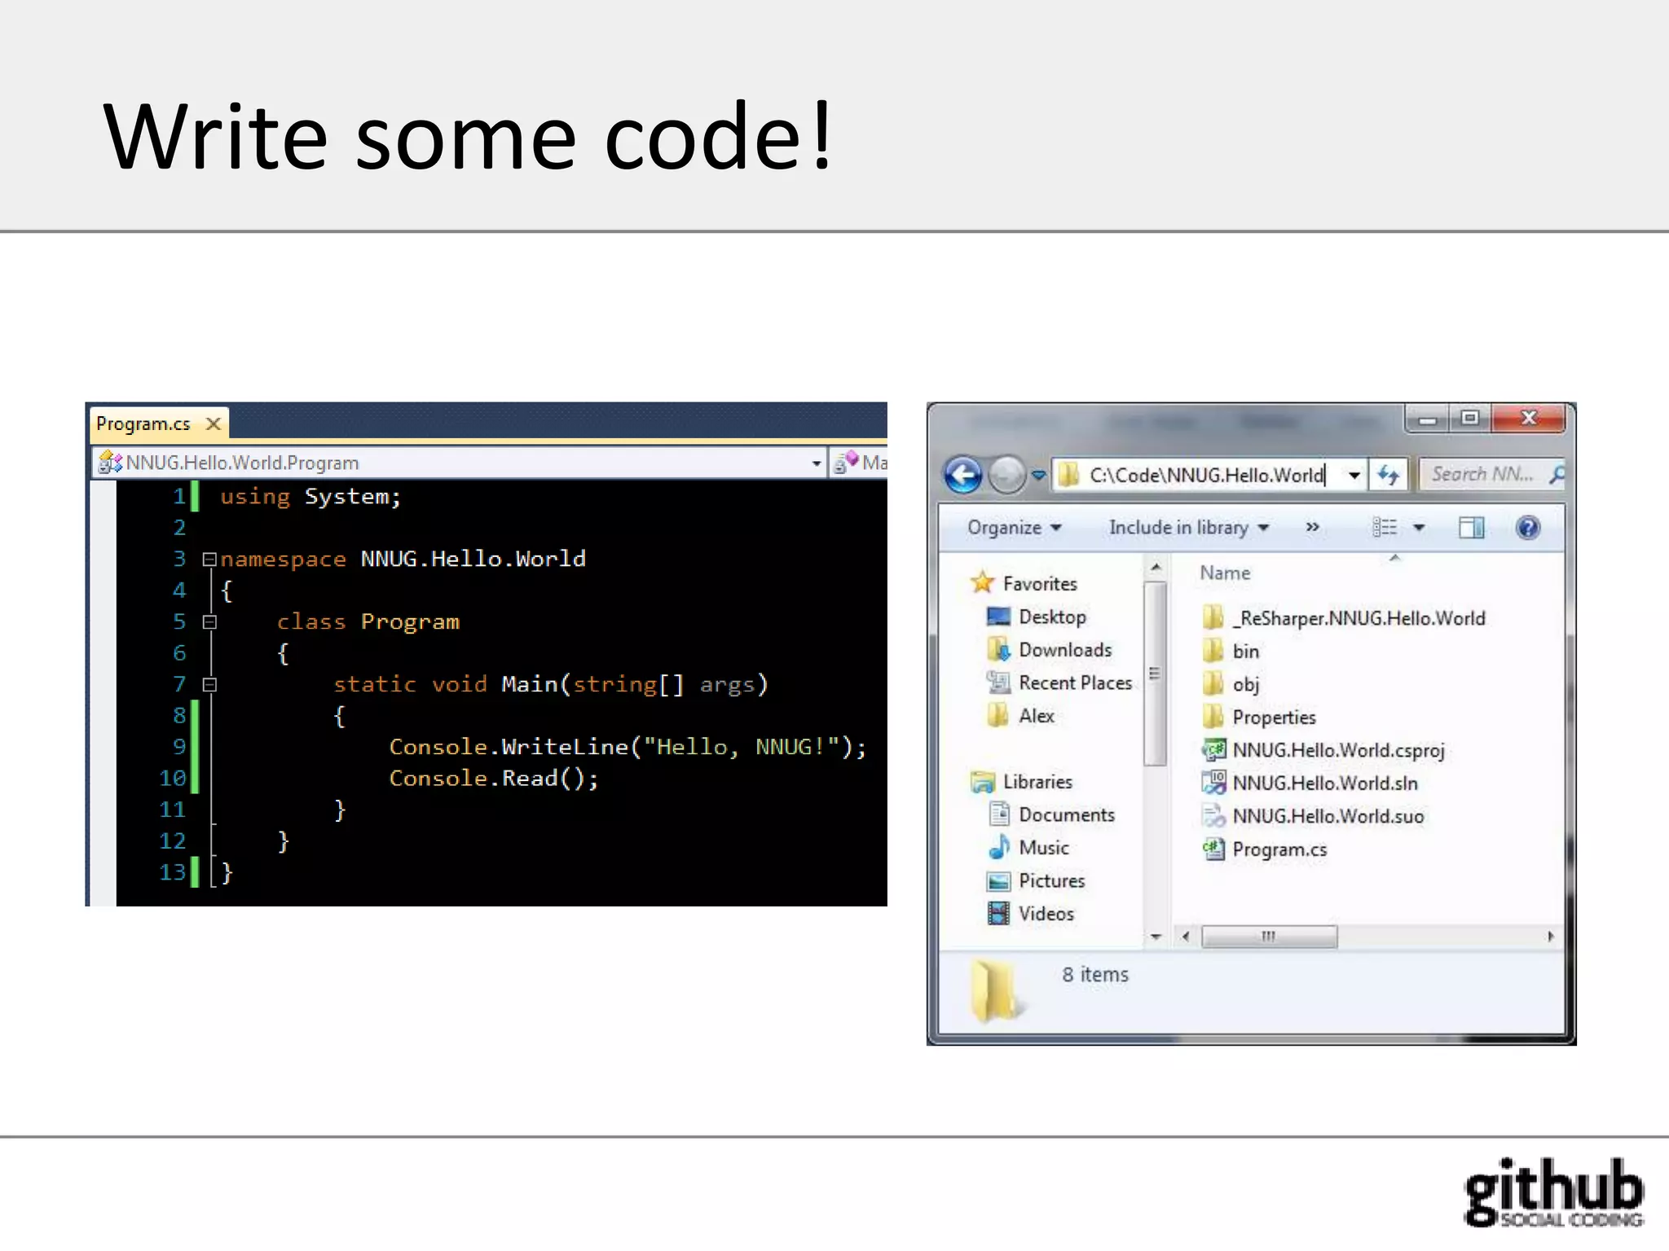Select NNUG.Hello.World.suo file
This screenshot has width=1669, height=1251.
(x=1328, y=816)
